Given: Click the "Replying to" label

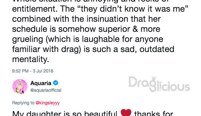Looking at the screenshot, I should 23,103.
